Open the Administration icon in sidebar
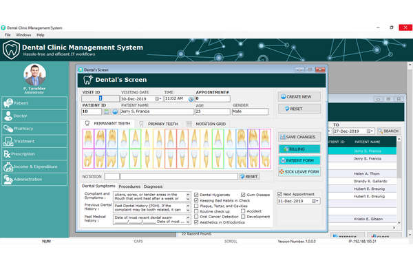Viewport: 413px width, 267px height. pyautogui.click(x=8, y=180)
